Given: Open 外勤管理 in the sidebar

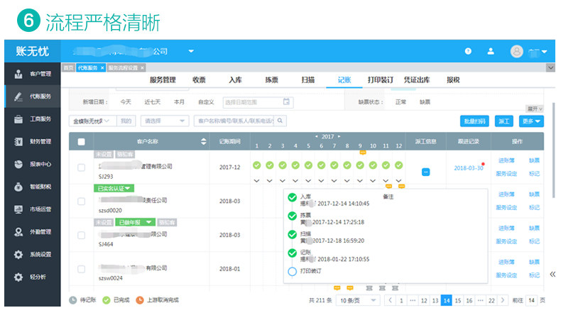Looking at the screenshot, I should [x=33, y=231].
